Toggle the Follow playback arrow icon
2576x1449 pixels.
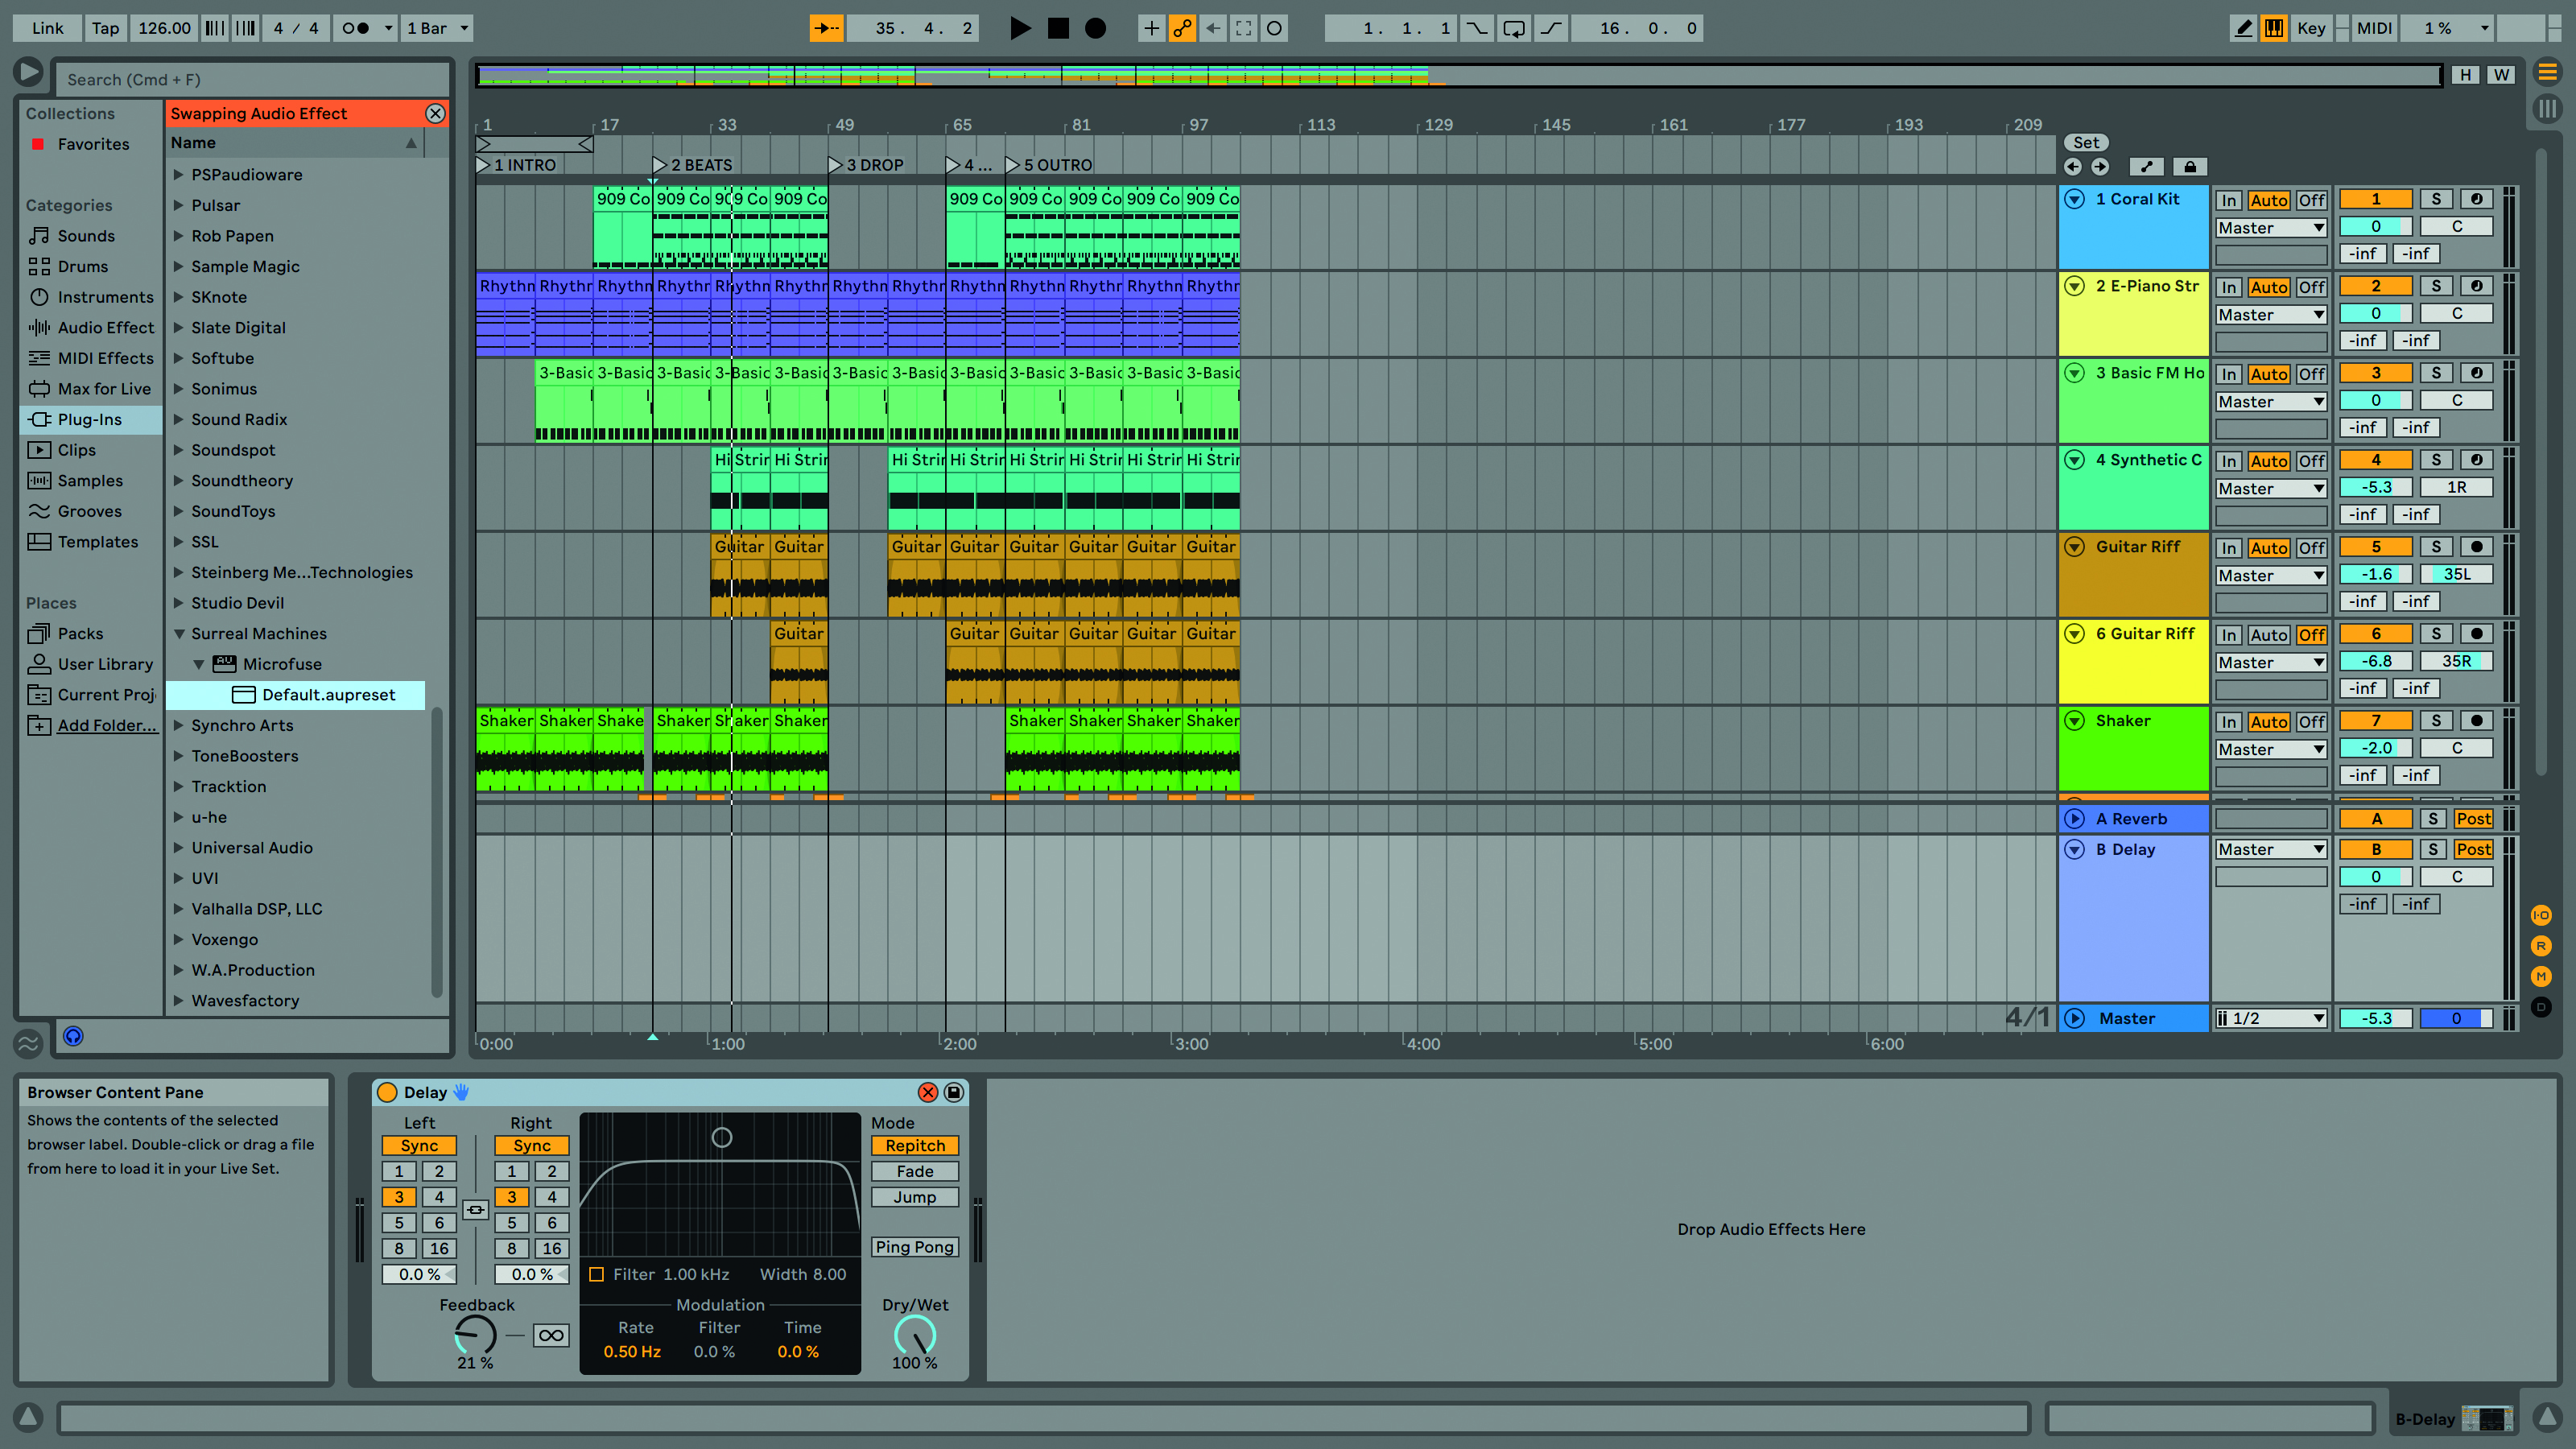click(826, 28)
